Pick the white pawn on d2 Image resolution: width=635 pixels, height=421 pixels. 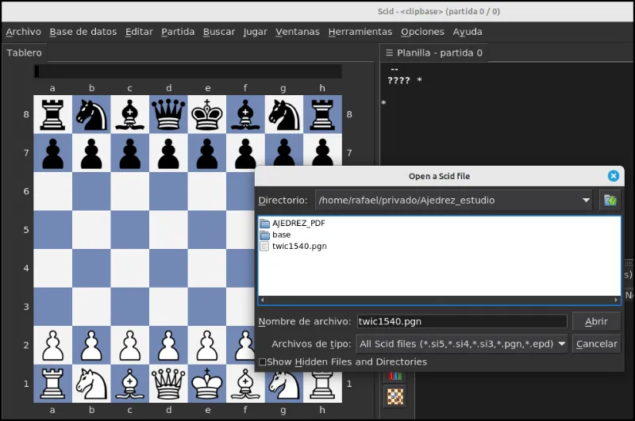click(x=168, y=346)
